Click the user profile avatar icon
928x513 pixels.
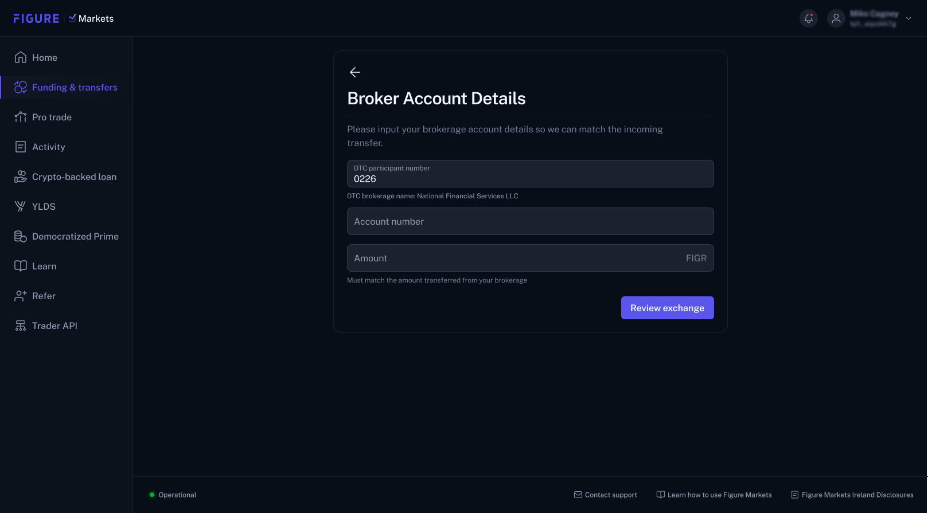836,18
